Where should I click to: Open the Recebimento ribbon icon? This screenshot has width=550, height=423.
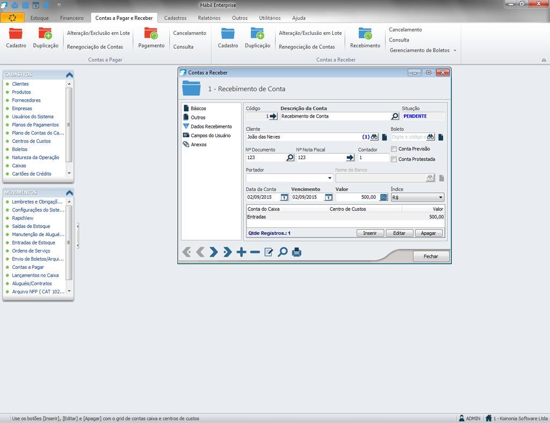coord(365,38)
